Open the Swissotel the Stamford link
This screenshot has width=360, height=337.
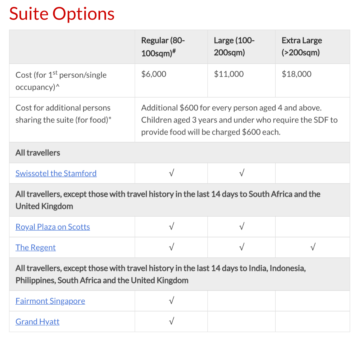click(56, 174)
